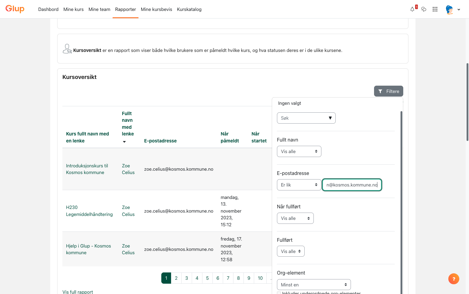Image resolution: width=469 pixels, height=294 pixels.
Task: Click sort arrow under Fullt navn med lenke
Action: [124, 142]
